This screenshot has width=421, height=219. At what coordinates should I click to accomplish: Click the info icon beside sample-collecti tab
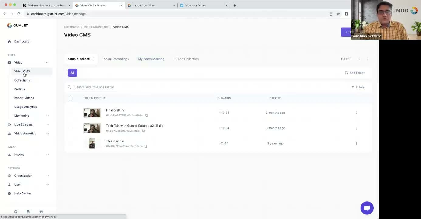[93, 59]
